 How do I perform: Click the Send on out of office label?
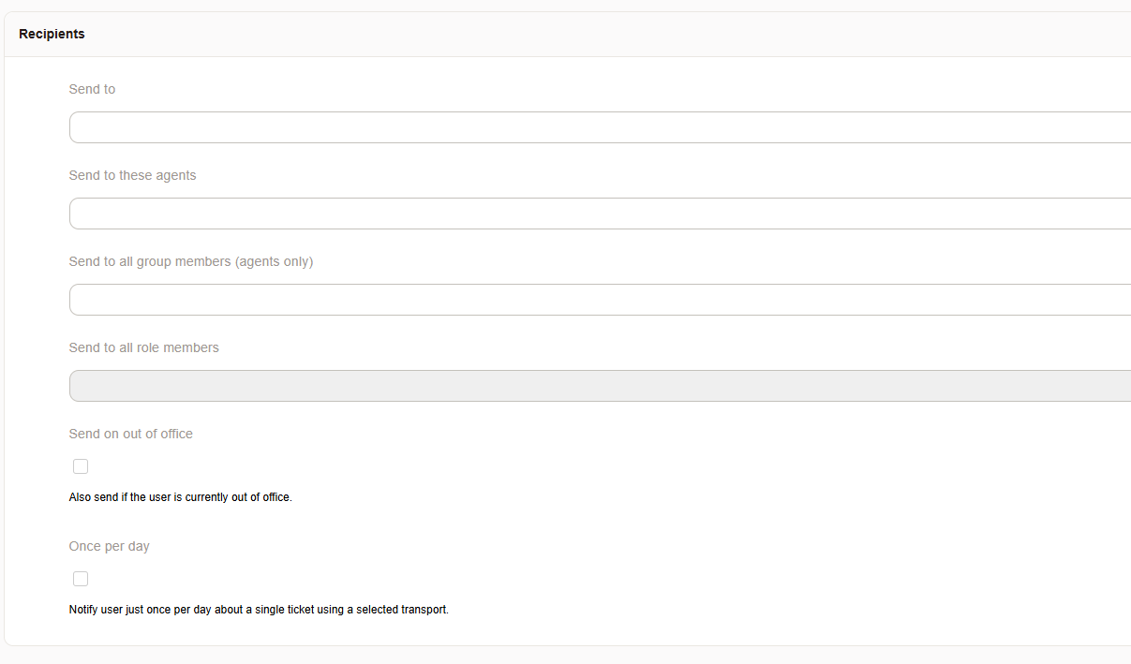coord(130,434)
